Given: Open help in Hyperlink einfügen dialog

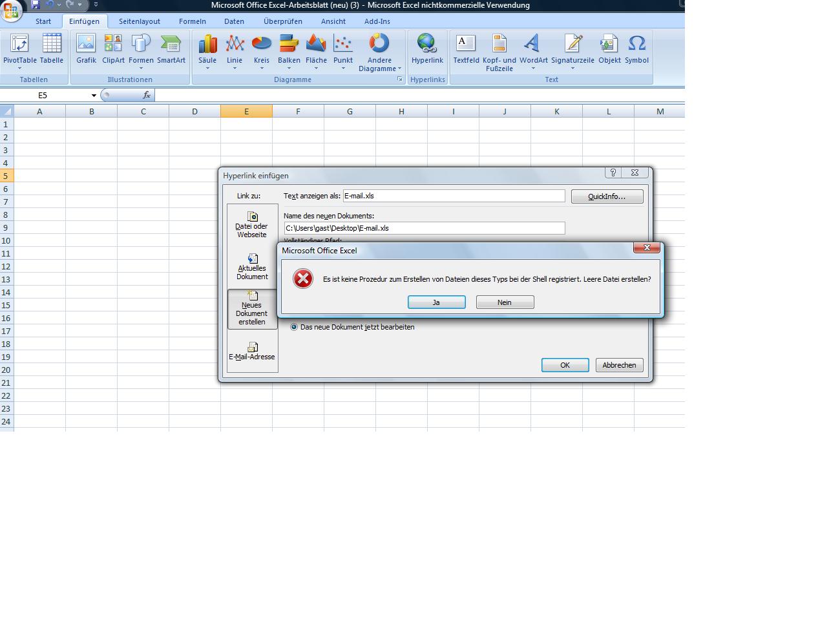Looking at the screenshot, I should coord(613,173).
